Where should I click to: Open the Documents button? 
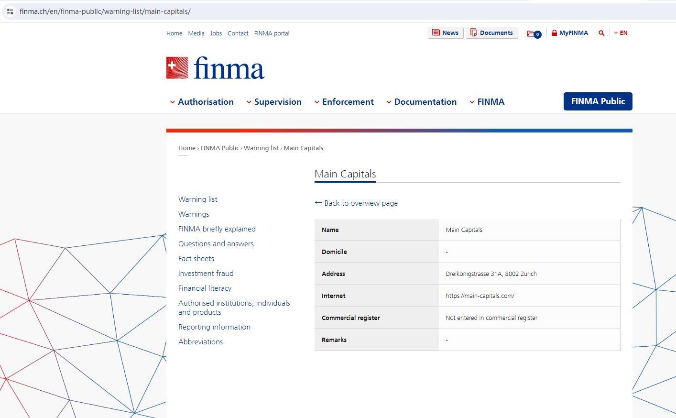pyautogui.click(x=491, y=33)
